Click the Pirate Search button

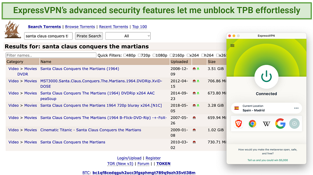coord(89,36)
